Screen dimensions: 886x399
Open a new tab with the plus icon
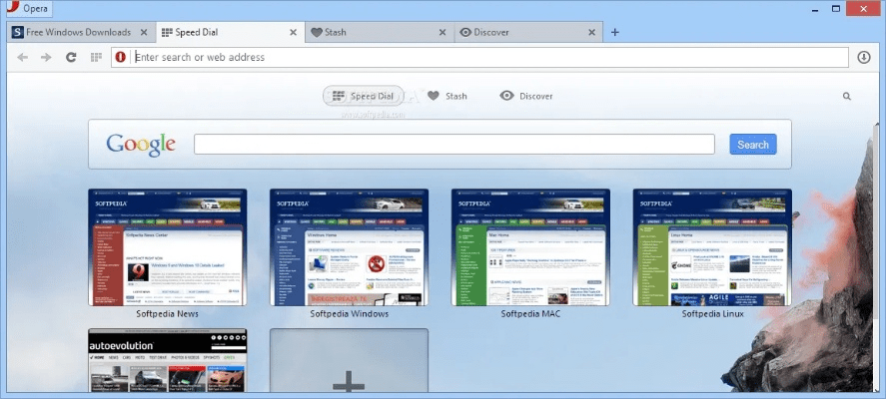coord(615,32)
